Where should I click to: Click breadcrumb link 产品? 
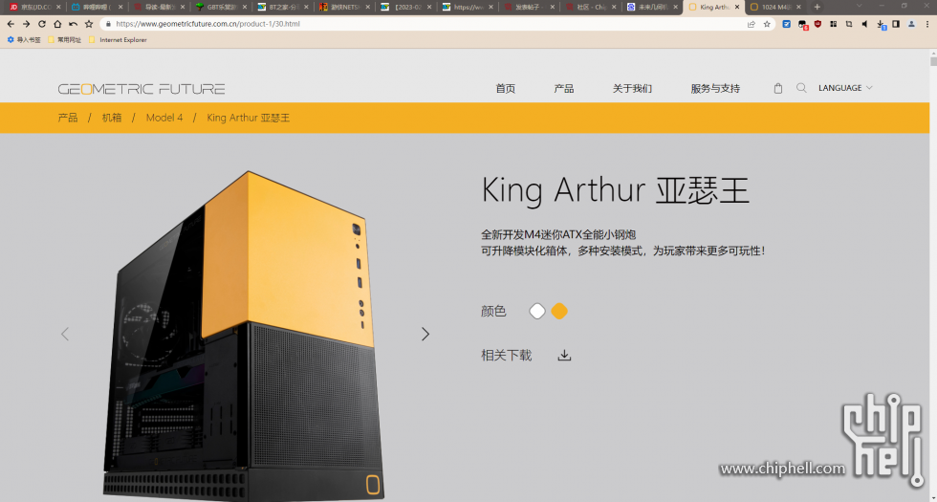[68, 118]
